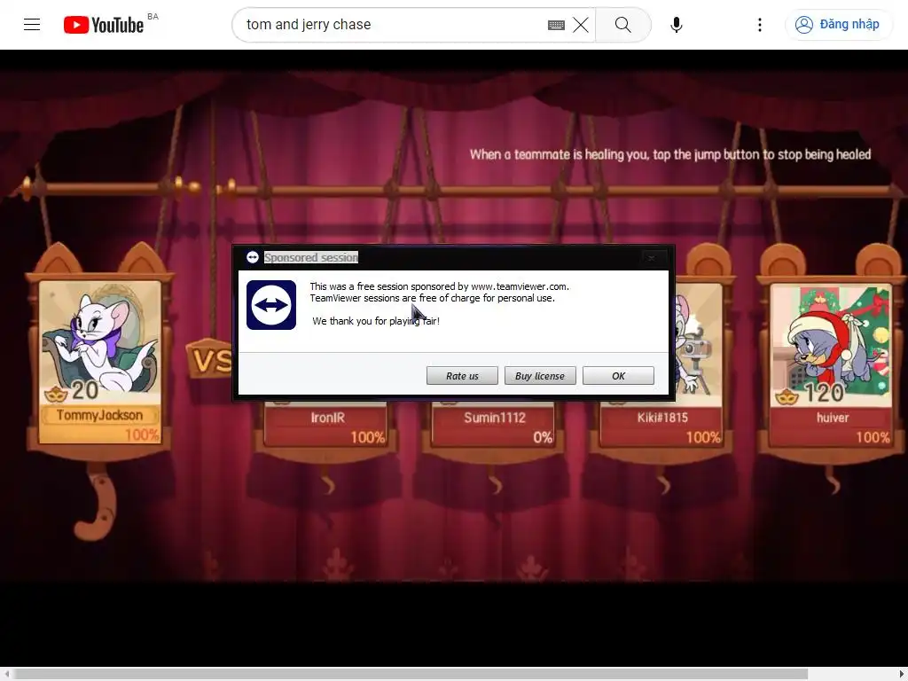The image size is (908, 681).
Task: Click into the search field text
Action: pyautogui.click(x=309, y=25)
